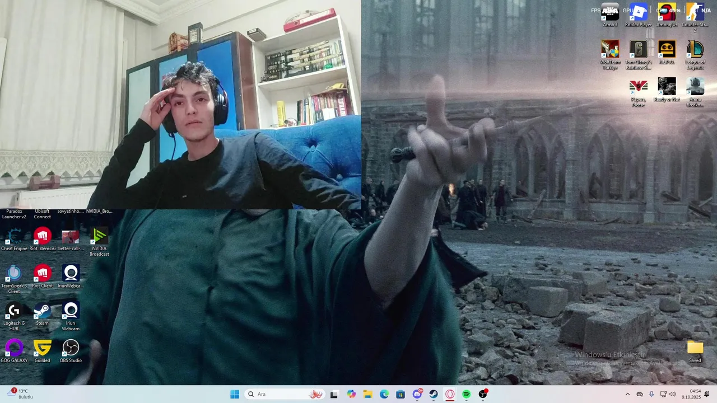Open the Among Us shortcut

(x=667, y=15)
